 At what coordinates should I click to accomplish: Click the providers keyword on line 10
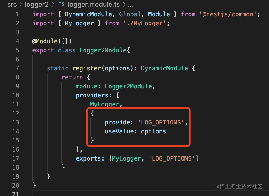[x=92, y=95]
